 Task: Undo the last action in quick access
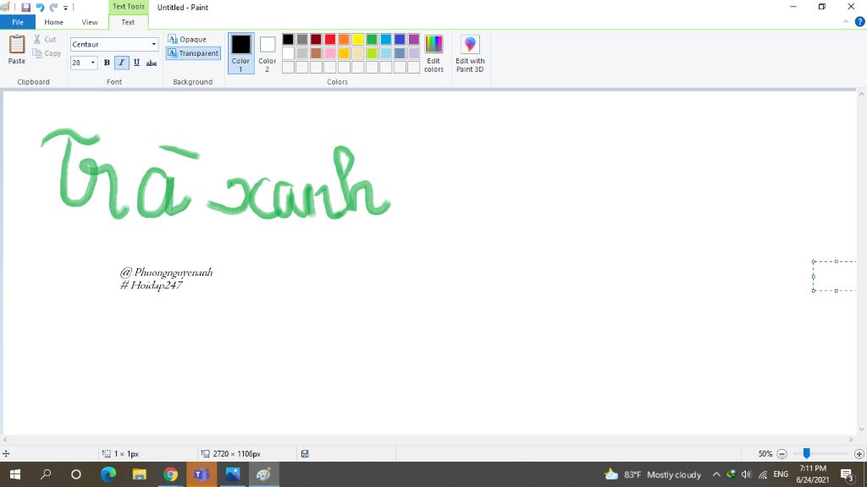pos(40,7)
